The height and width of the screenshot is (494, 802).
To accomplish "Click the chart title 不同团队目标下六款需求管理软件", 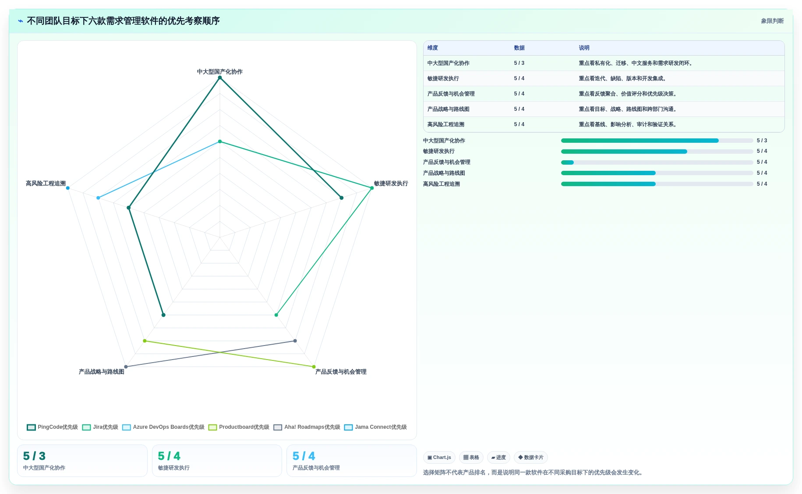I will (x=123, y=21).
